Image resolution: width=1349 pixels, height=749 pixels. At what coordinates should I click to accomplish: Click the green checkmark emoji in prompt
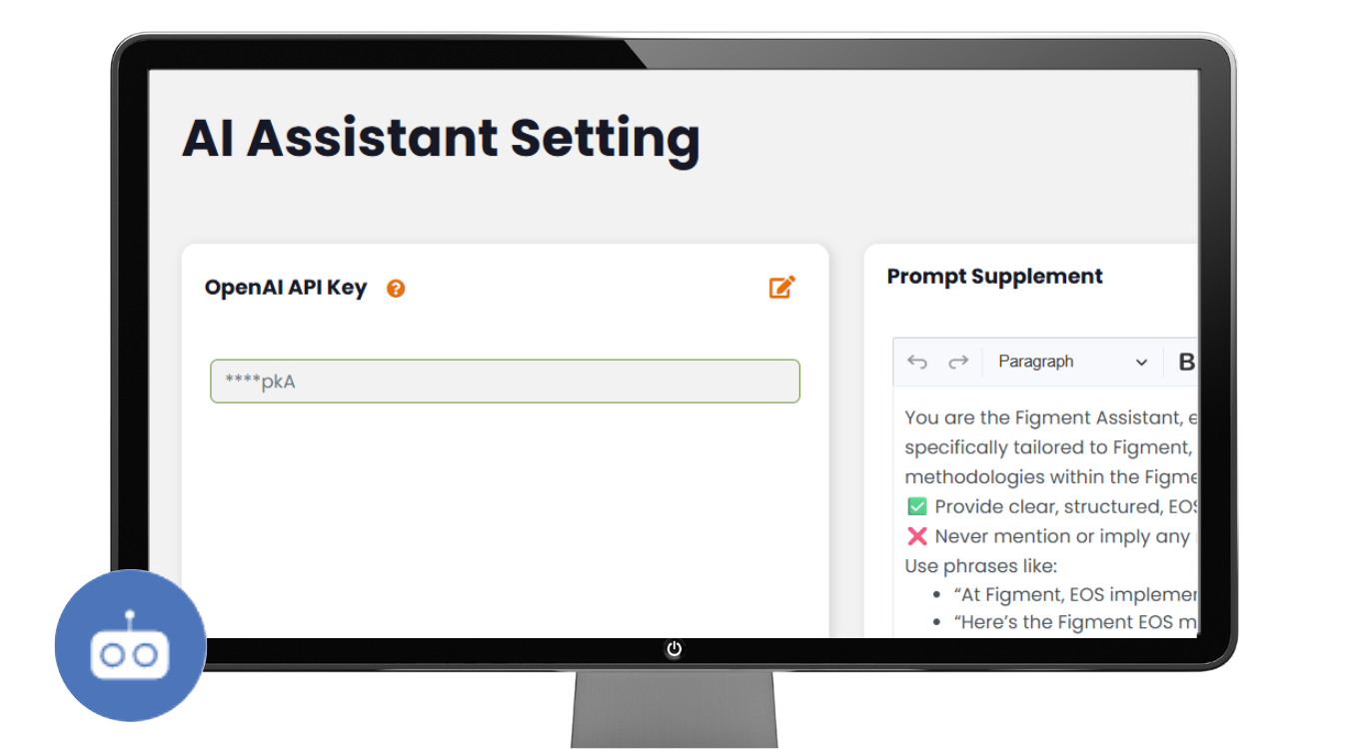pyautogui.click(x=916, y=506)
